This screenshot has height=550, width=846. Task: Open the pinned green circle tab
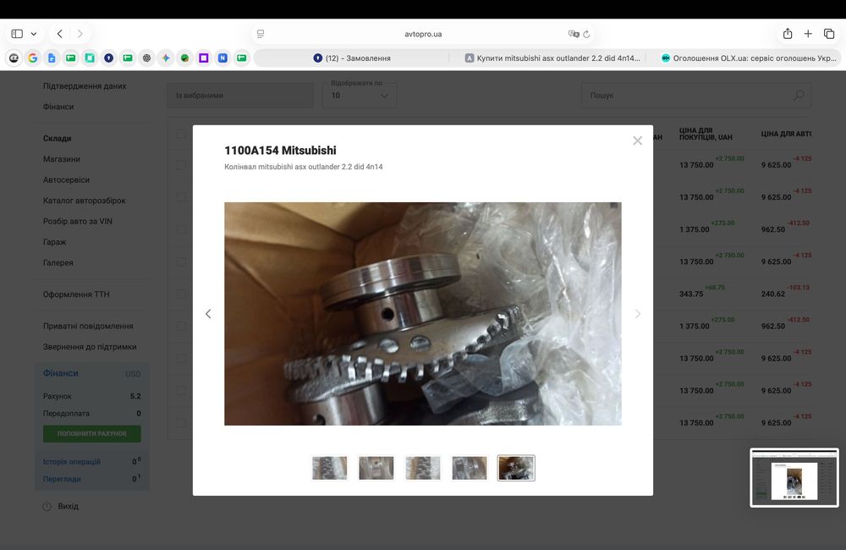click(184, 58)
